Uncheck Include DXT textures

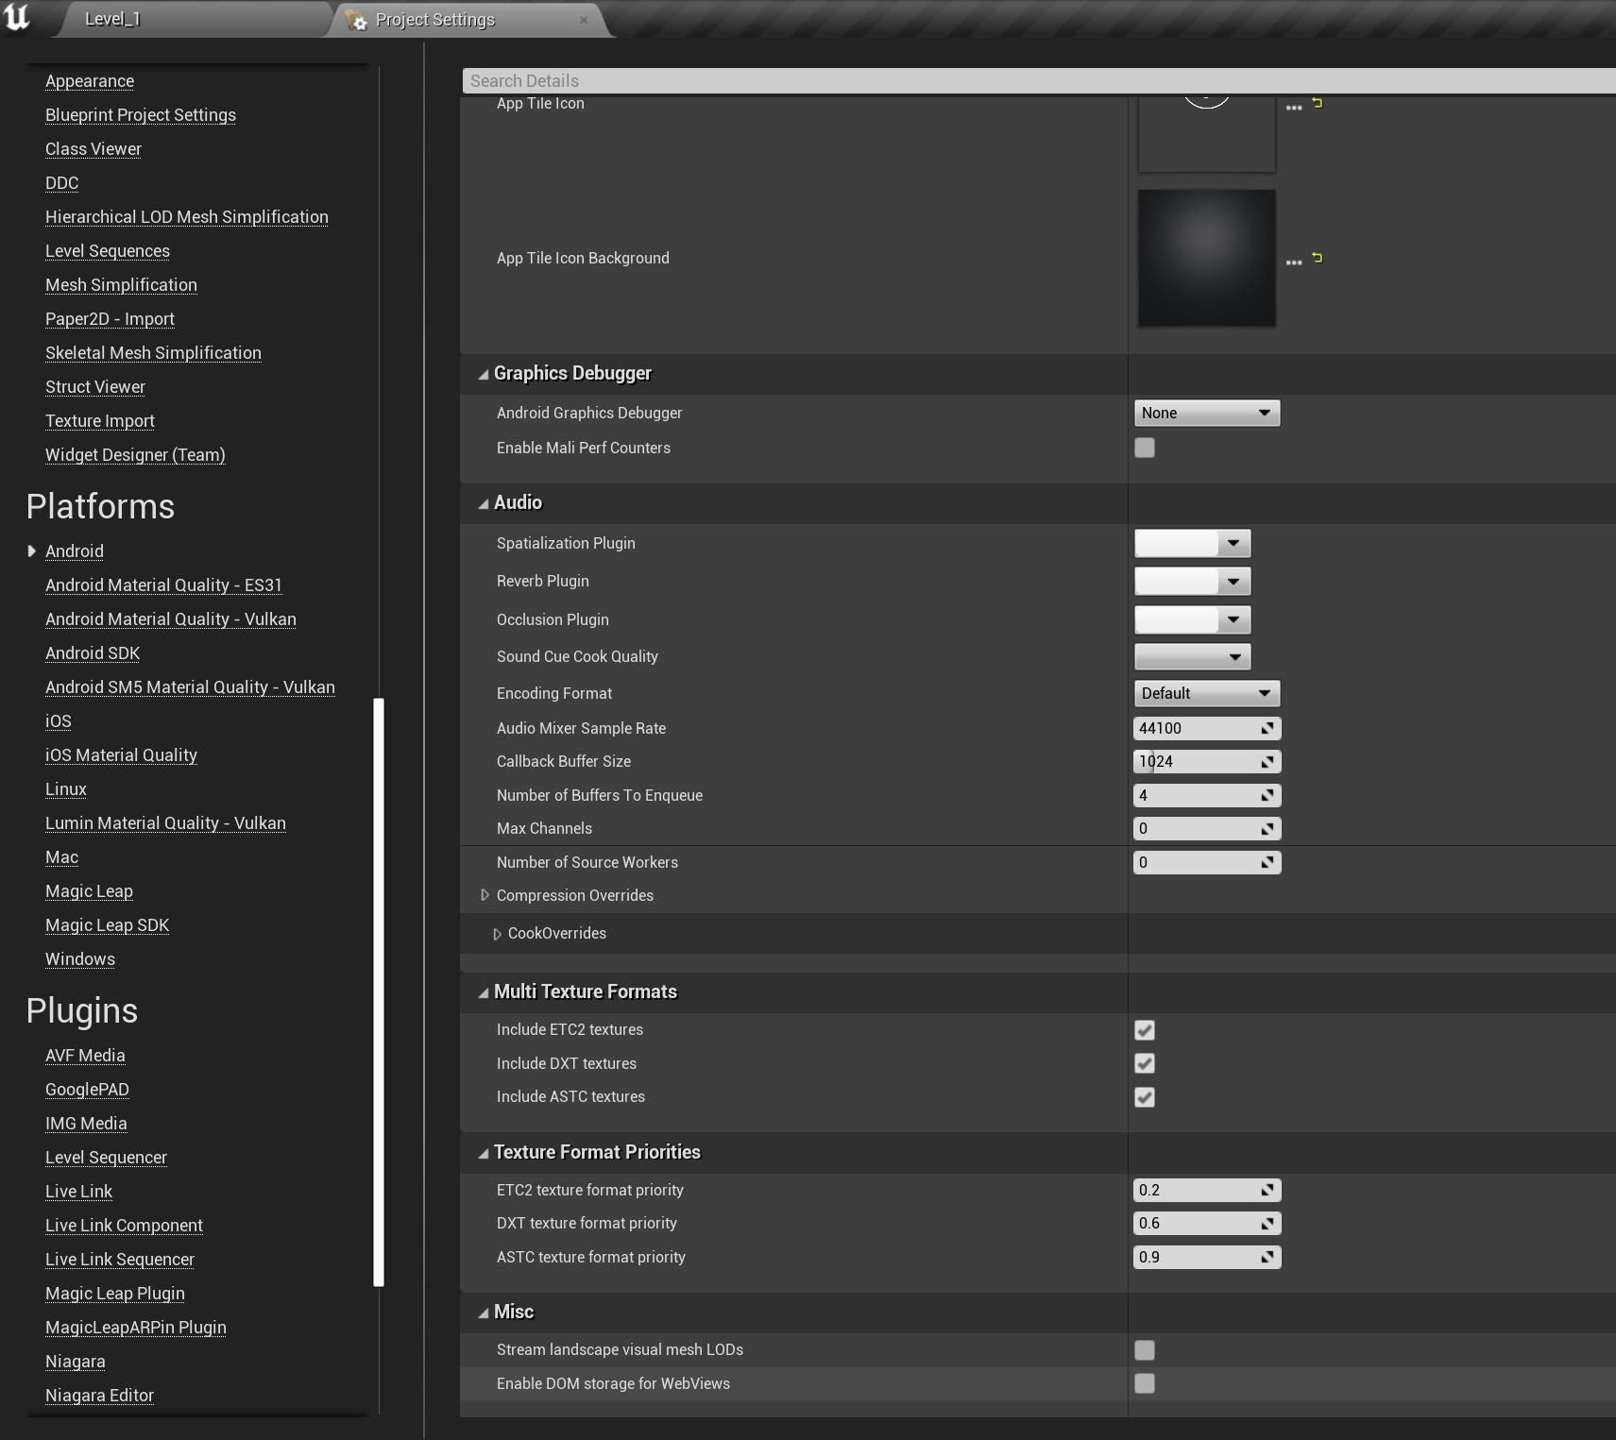pos(1145,1063)
